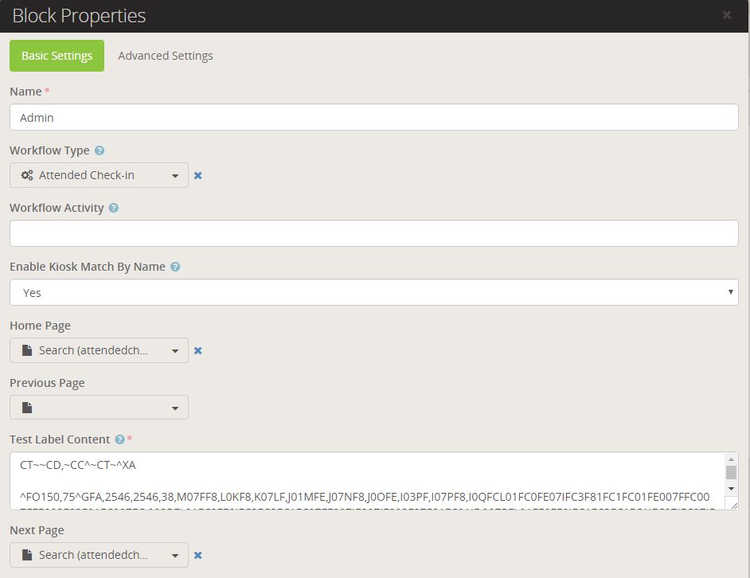
Task: Click the textarea scrollbar down arrow
Action: click(x=732, y=489)
